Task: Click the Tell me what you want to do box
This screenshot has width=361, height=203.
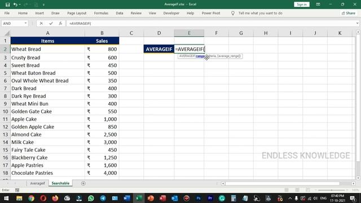Action: tap(260, 13)
